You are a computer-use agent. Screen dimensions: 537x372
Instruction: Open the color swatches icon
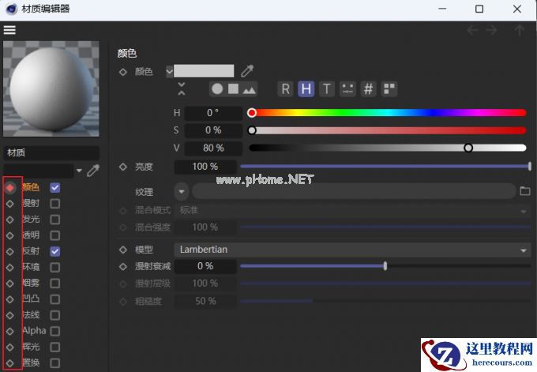pyautogui.click(x=389, y=89)
